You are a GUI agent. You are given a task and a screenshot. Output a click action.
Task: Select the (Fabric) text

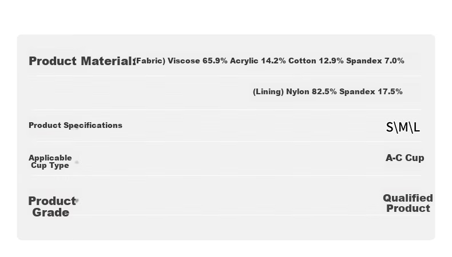[x=150, y=61]
